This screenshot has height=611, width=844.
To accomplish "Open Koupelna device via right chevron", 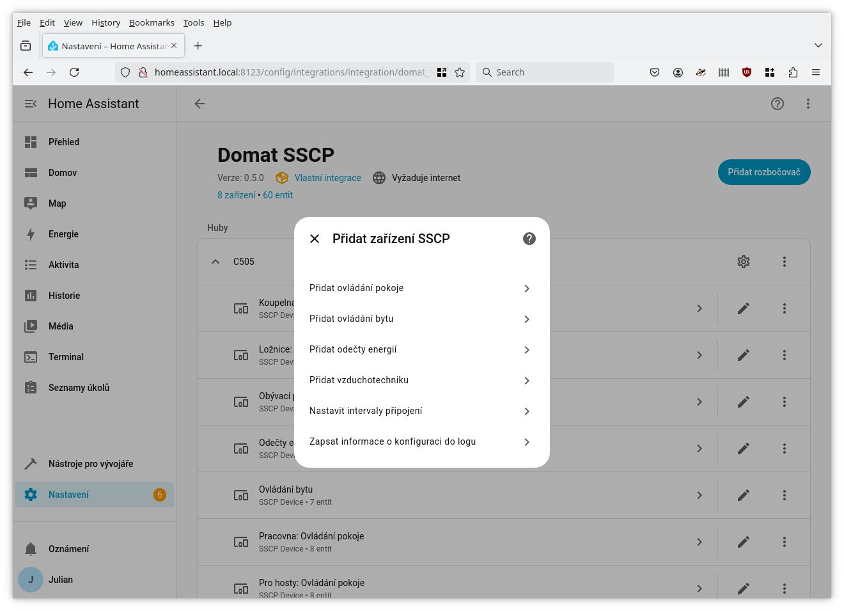I will (699, 308).
